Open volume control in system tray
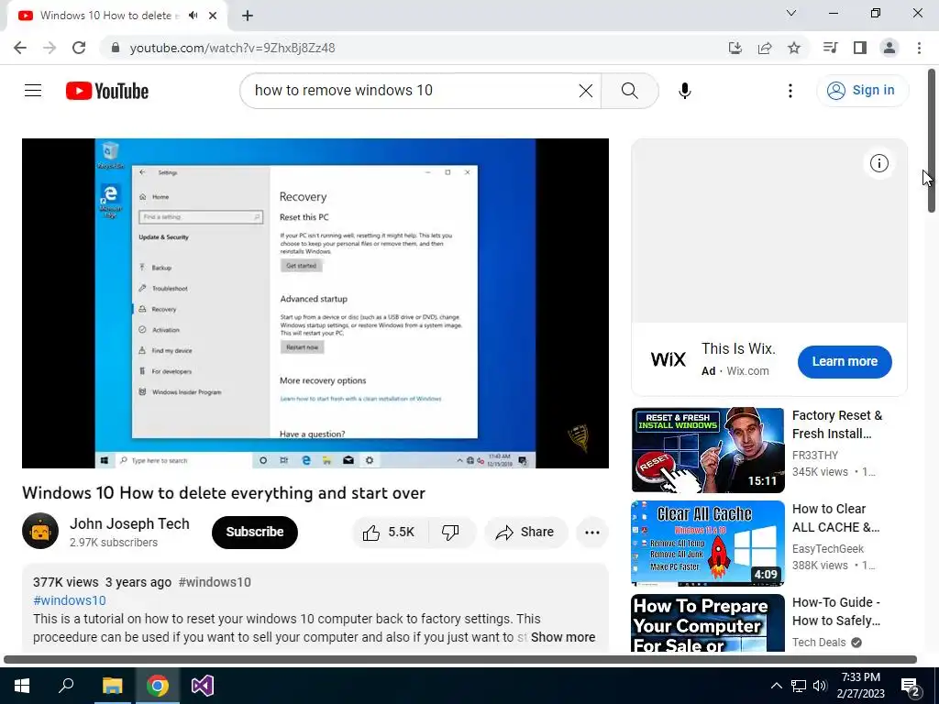The width and height of the screenshot is (939, 704). pos(820,686)
